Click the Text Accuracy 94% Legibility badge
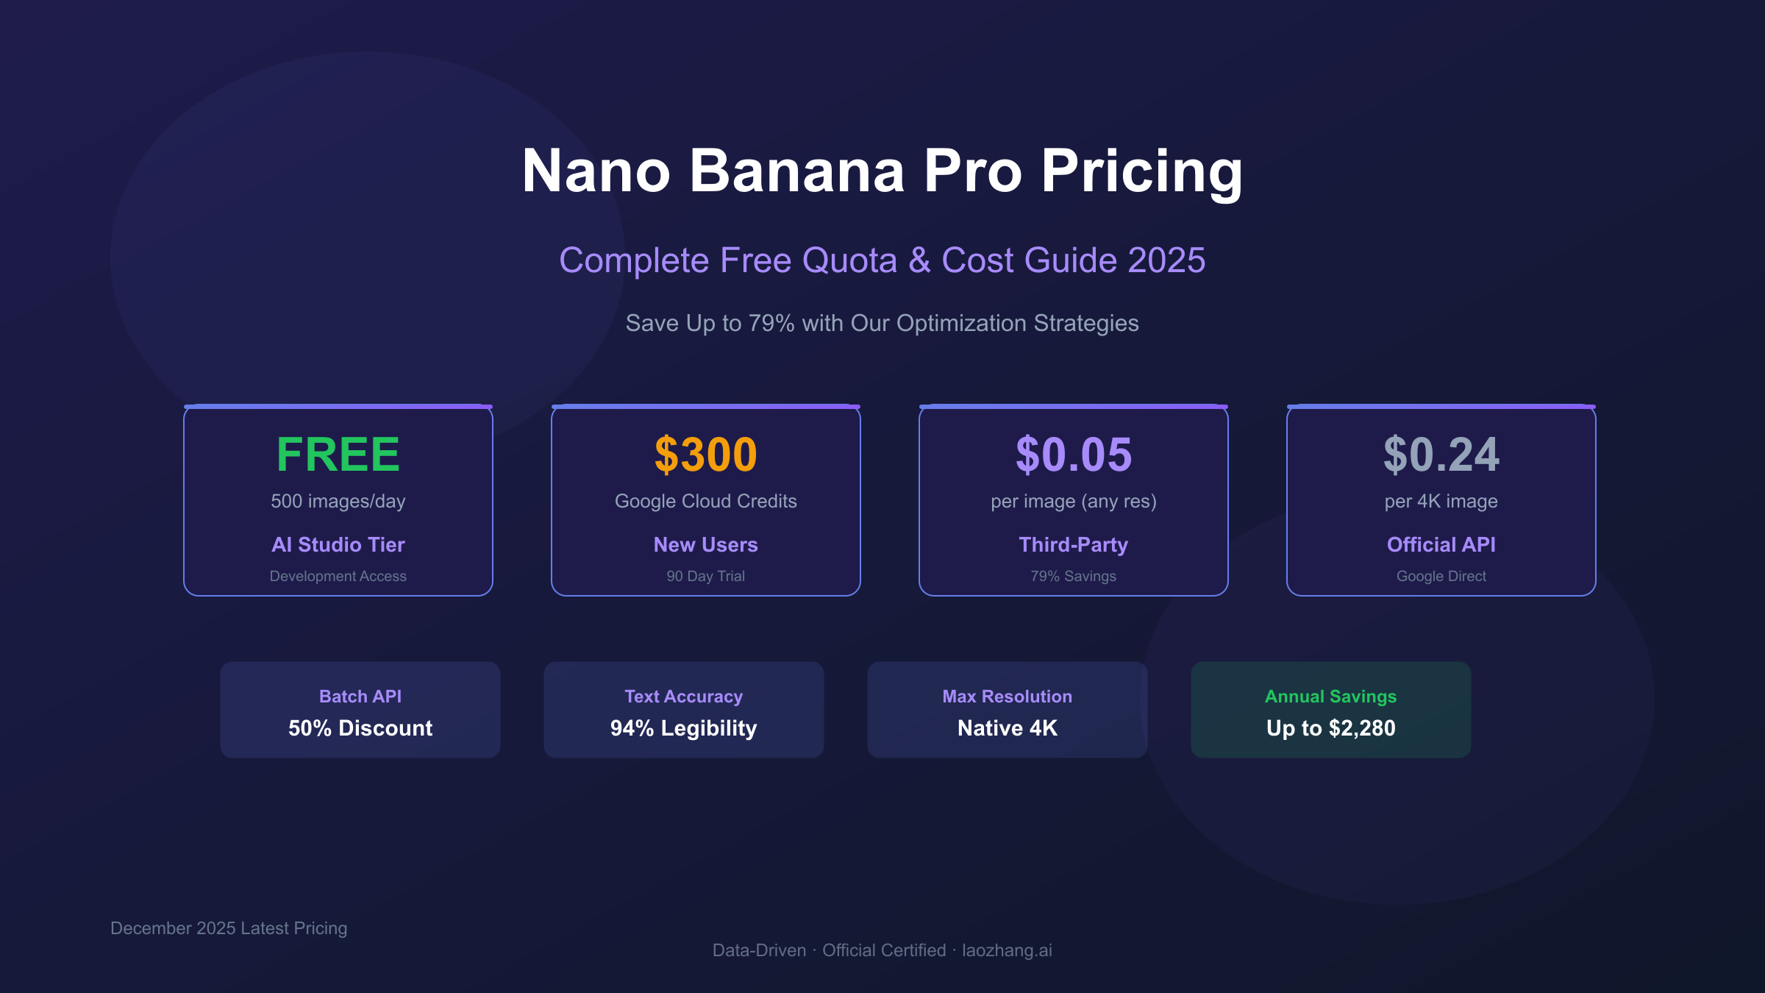The height and width of the screenshot is (993, 1765). (x=683, y=710)
